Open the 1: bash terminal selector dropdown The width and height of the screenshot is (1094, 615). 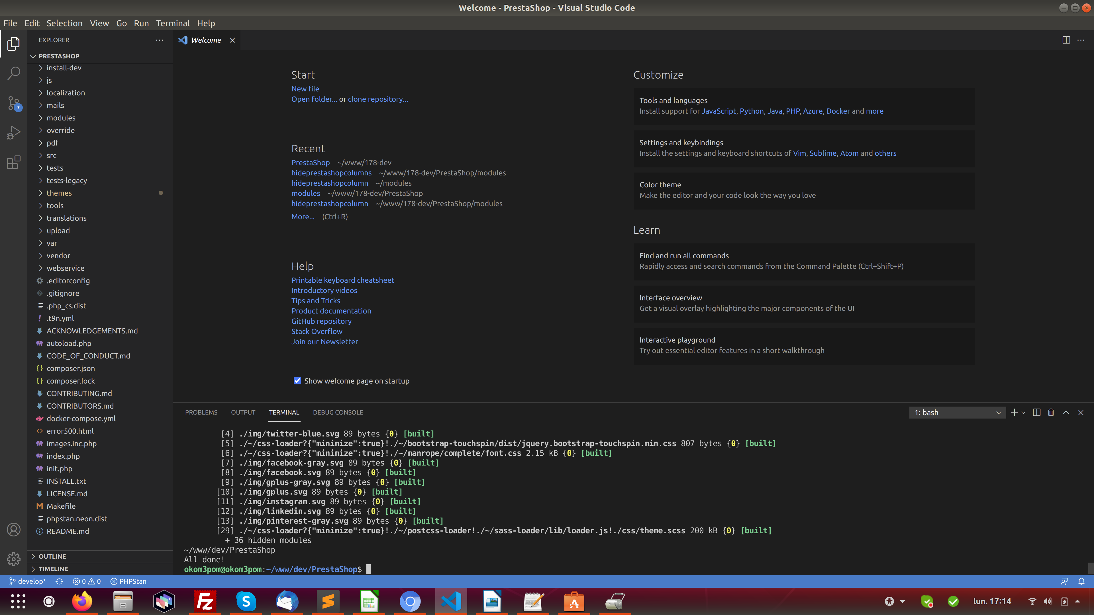(957, 413)
